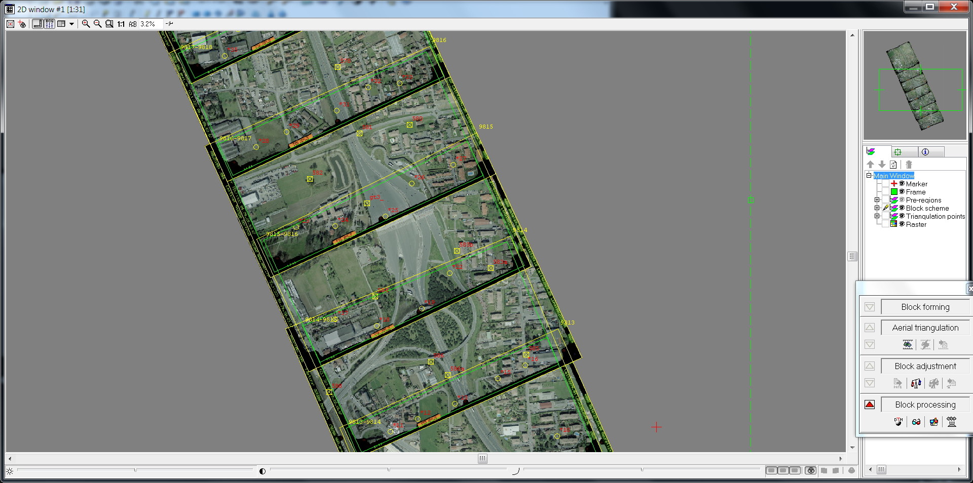Click first icon under Aerial triangulation

tap(908, 345)
